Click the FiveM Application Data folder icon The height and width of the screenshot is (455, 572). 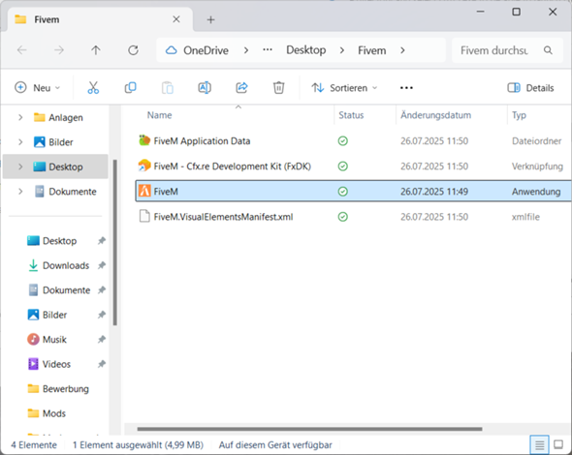click(x=144, y=140)
